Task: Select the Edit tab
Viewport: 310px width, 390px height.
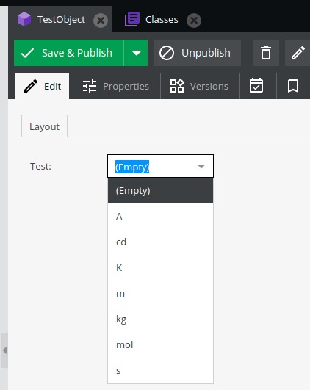Action: (x=42, y=87)
